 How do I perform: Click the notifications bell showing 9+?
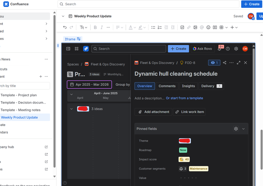point(220,49)
